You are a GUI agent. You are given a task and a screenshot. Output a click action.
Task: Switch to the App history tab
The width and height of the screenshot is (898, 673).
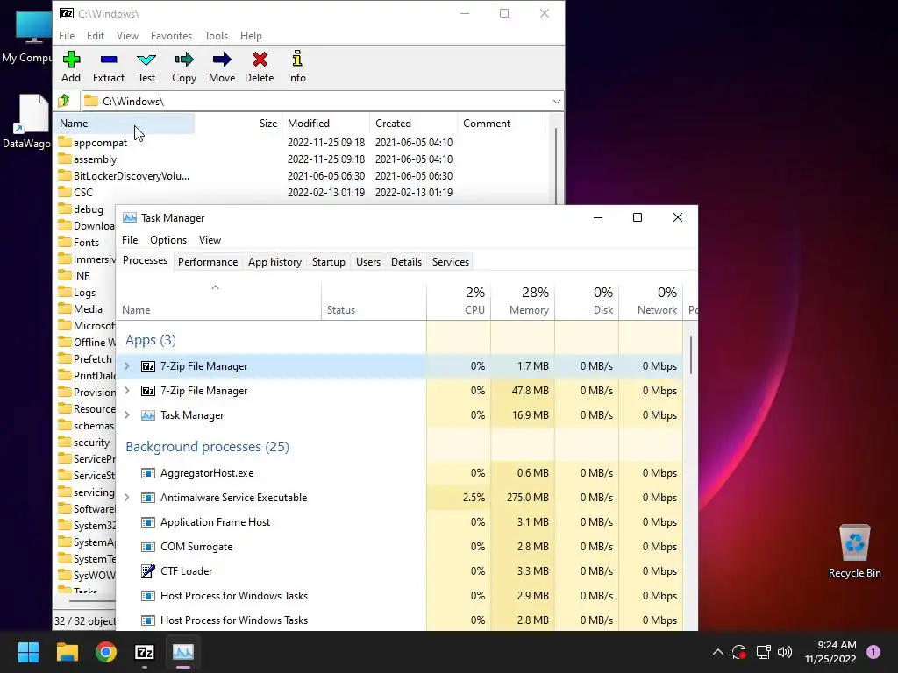[x=274, y=261]
